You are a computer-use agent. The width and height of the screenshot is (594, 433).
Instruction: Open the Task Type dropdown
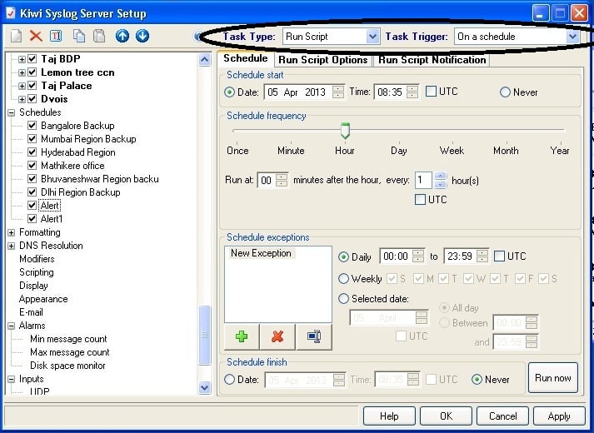click(372, 37)
